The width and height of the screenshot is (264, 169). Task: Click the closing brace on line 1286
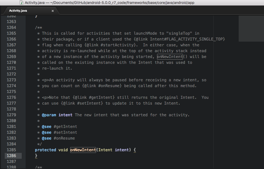click(x=36, y=156)
